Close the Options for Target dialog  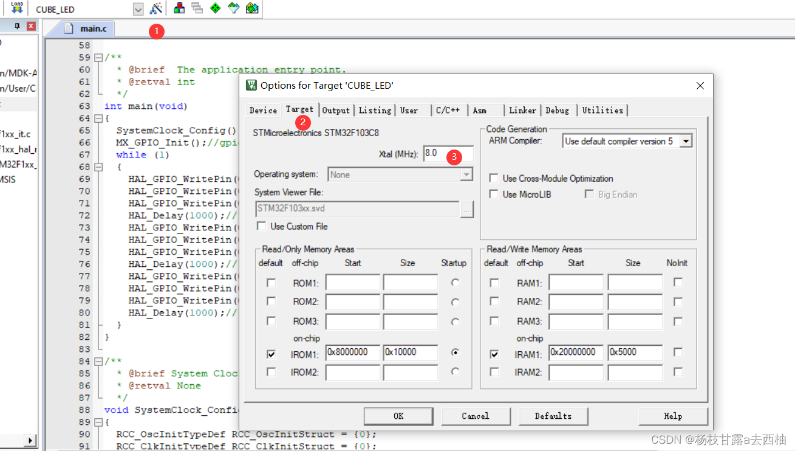coord(700,86)
